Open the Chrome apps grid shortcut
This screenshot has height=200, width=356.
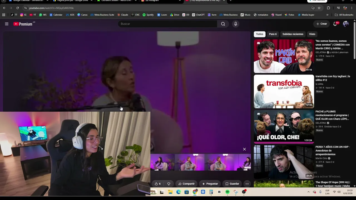click(x=4, y=15)
